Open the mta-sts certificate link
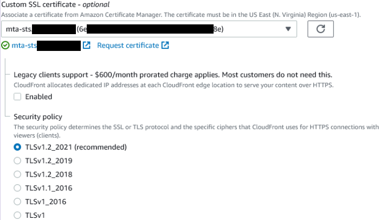Screen dimensions: 380x220 (x=46, y=46)
